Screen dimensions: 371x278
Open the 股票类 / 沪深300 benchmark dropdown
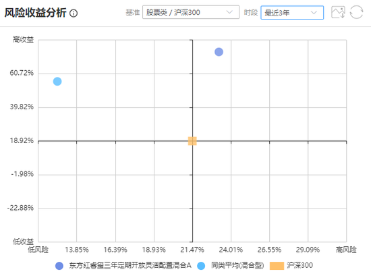[x=191, y=12]
